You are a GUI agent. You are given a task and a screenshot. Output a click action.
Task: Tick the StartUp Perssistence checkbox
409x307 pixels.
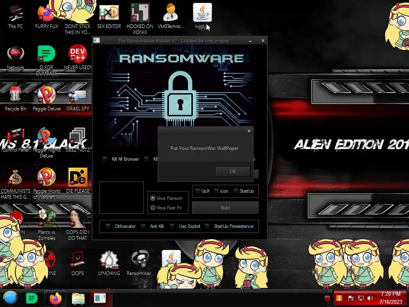click(207, 226)
